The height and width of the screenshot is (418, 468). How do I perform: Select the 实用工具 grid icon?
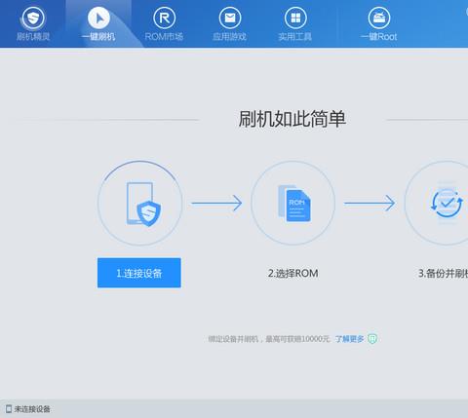295,18
